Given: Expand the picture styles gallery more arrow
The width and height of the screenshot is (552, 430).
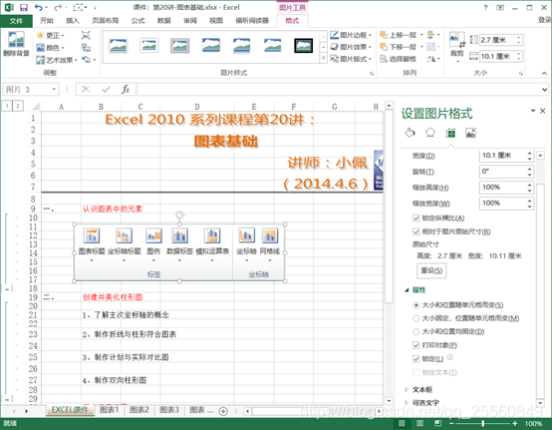Looking at the screenshot, I should (x=324, y=59).
